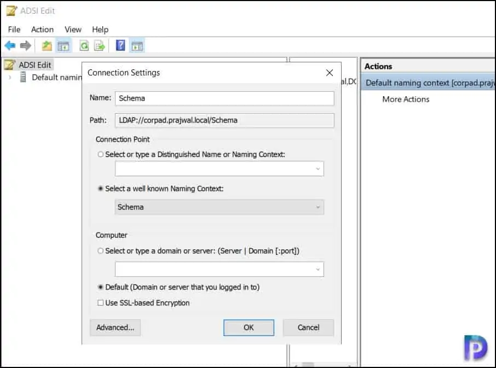496x368 pixels.
Task: Select the domain or server radio option
Action: coord(100,251)
